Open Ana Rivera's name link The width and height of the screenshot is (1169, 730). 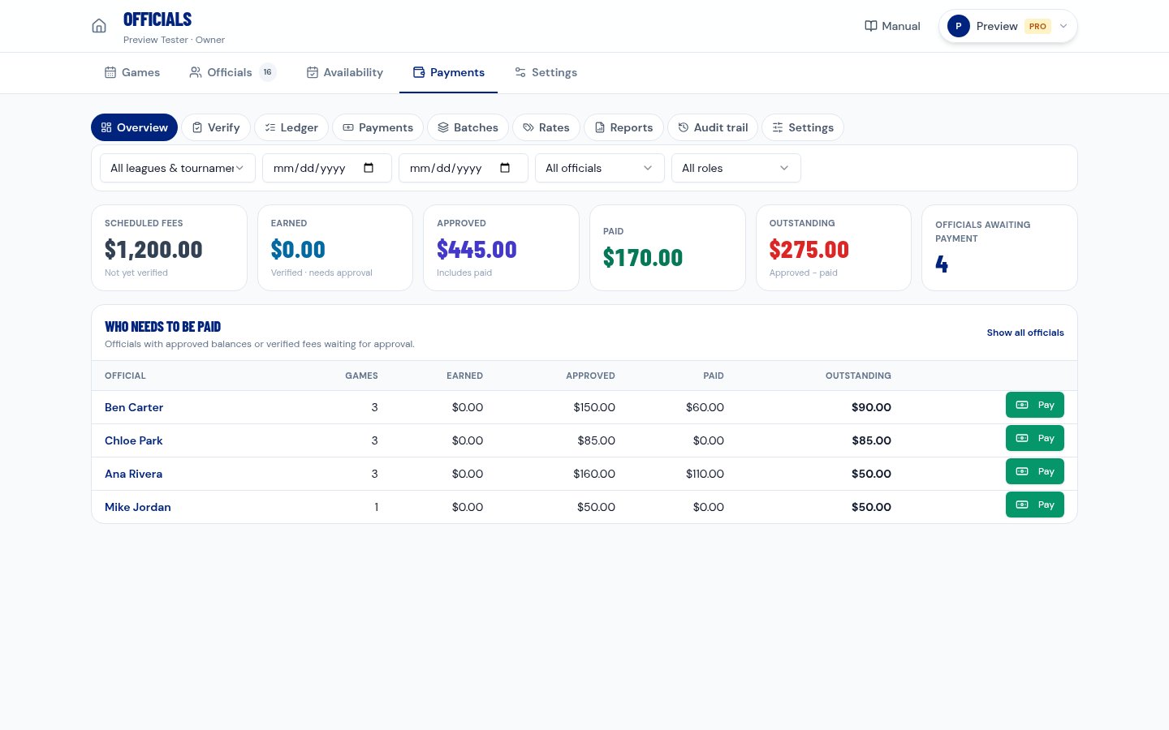pos(134,474)
